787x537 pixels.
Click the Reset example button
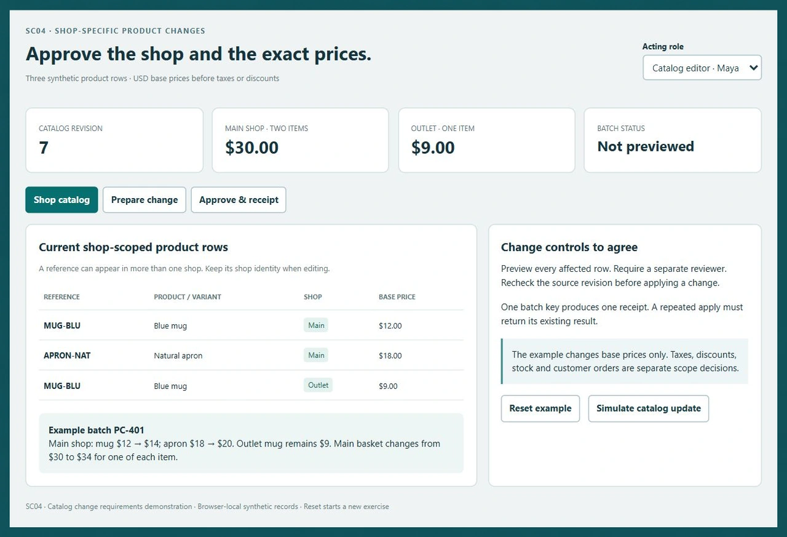pyautogui.click(x=540, y=408)
